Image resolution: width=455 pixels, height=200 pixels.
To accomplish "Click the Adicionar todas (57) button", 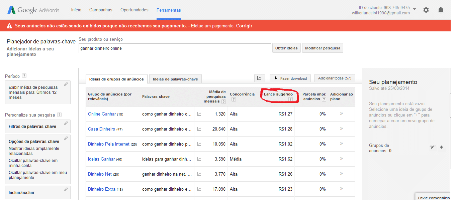I will (x=335, y=78).
